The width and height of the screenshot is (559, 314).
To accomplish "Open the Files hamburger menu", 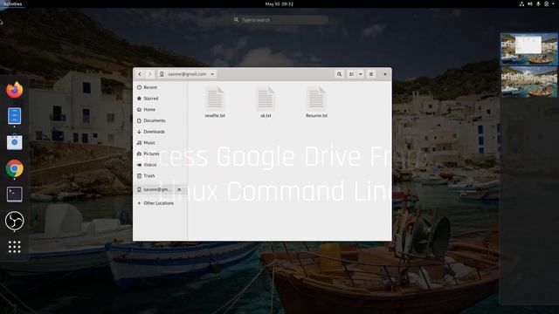I will click(x=370, y=74).
